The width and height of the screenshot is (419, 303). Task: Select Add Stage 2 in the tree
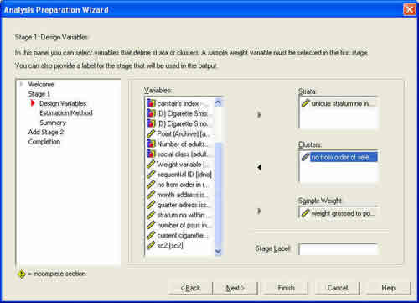46,132
